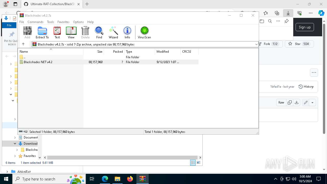Star the GitHub repository
The image size is (327, 184).
[x=299, y=44]
